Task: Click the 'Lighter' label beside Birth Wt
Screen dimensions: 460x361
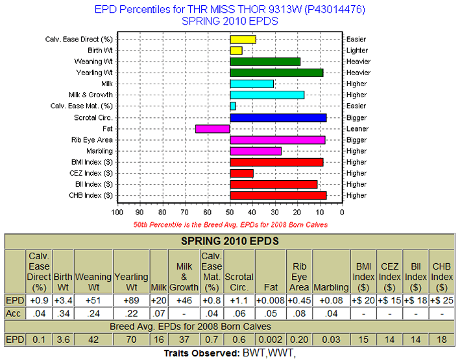Action: [x=357, y=51]
